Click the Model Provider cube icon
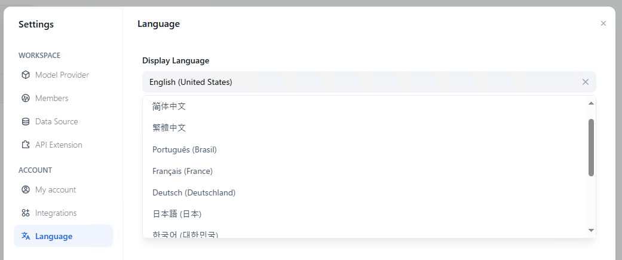 pos(26,75)
